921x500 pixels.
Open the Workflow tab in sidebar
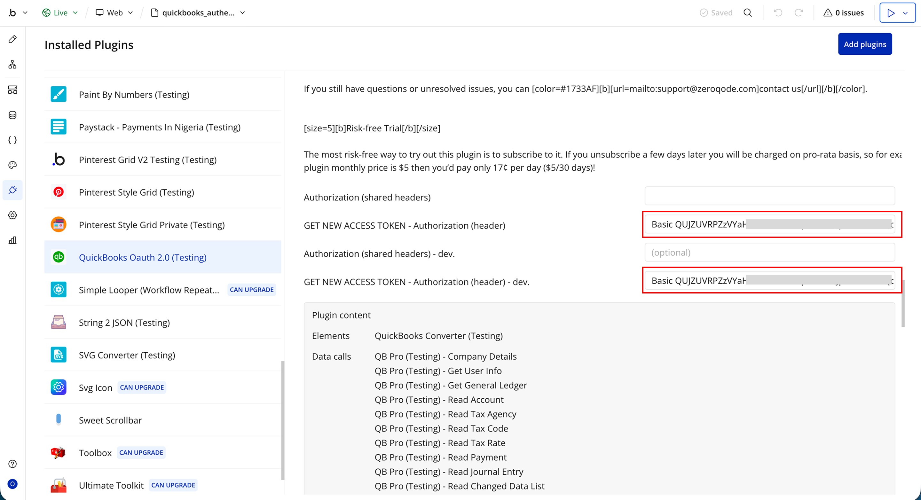12,64
